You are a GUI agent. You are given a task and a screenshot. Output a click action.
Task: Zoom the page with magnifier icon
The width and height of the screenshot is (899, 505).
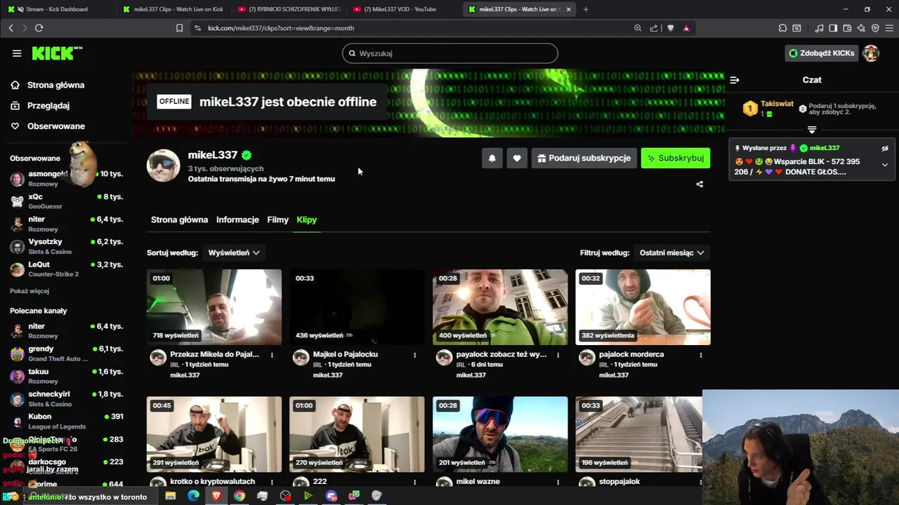[638, 28]
